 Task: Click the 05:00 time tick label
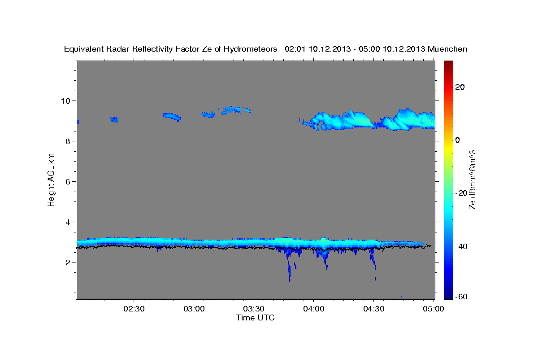pos(434,309)
